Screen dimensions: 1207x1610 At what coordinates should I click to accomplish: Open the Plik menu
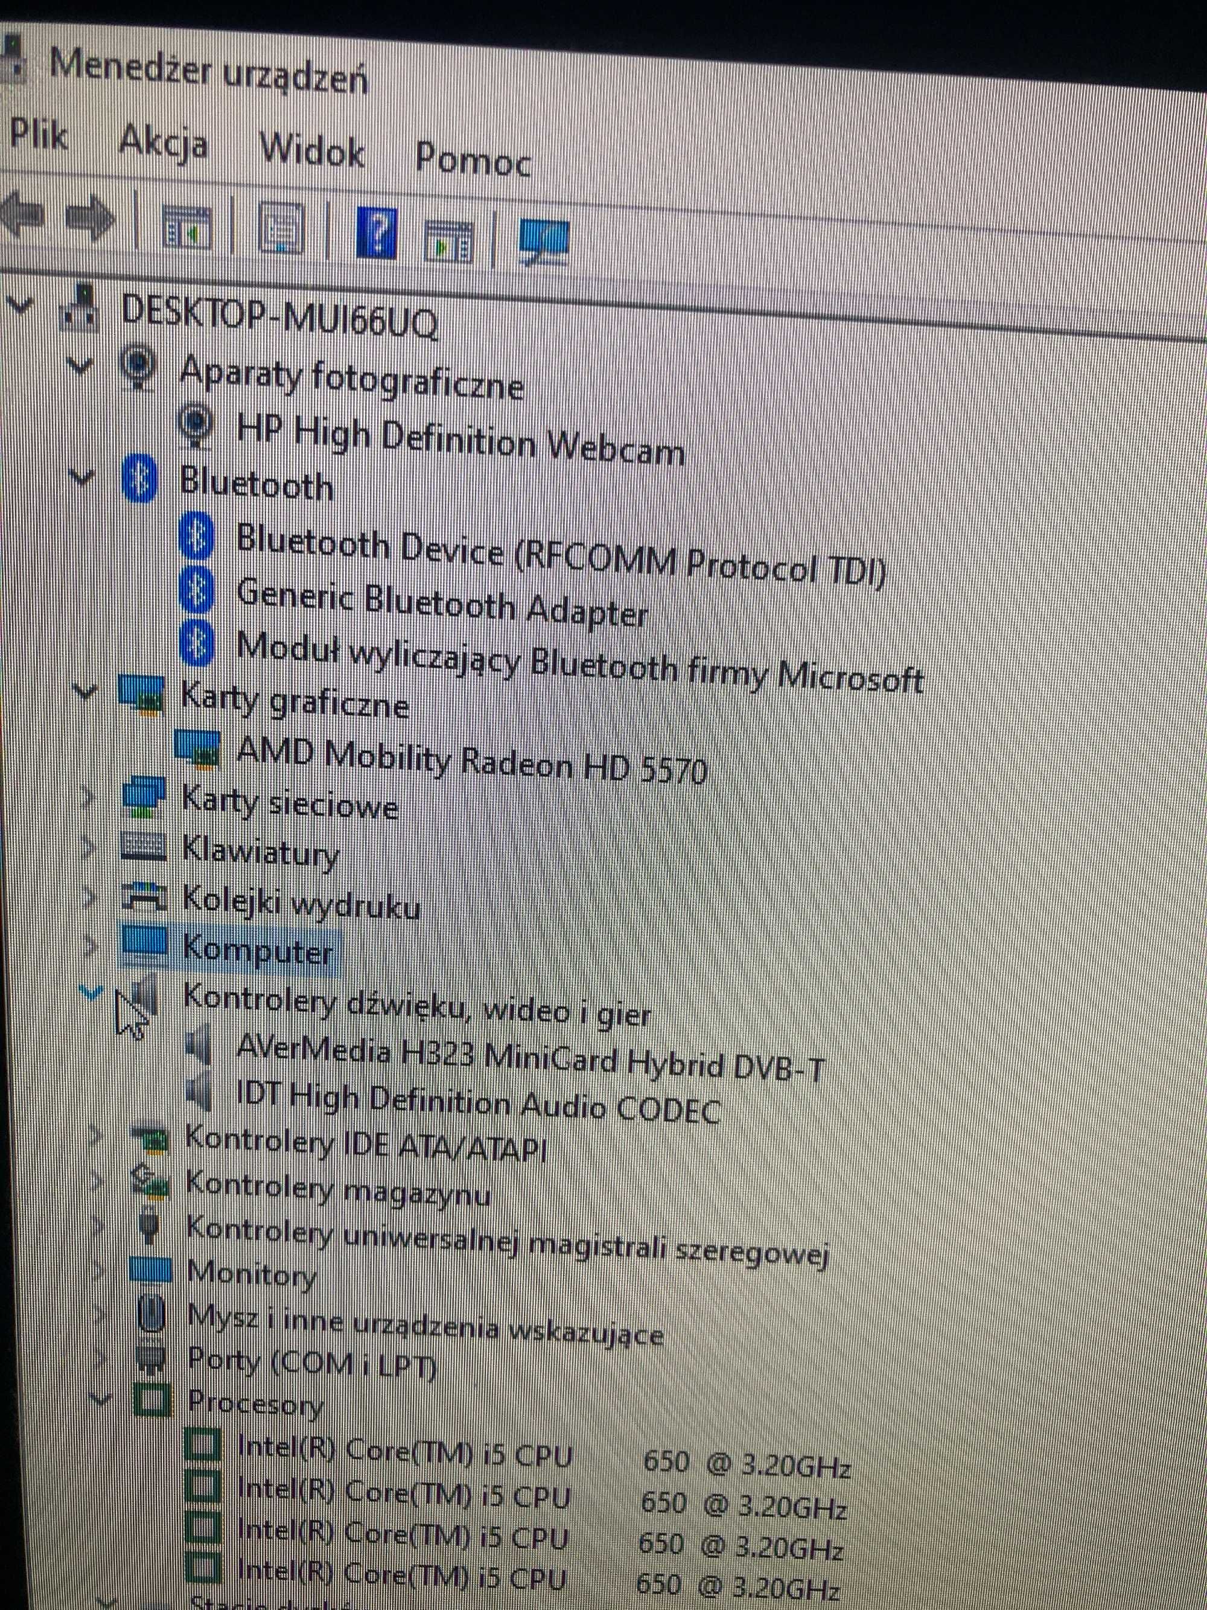(x=39, y=135)
